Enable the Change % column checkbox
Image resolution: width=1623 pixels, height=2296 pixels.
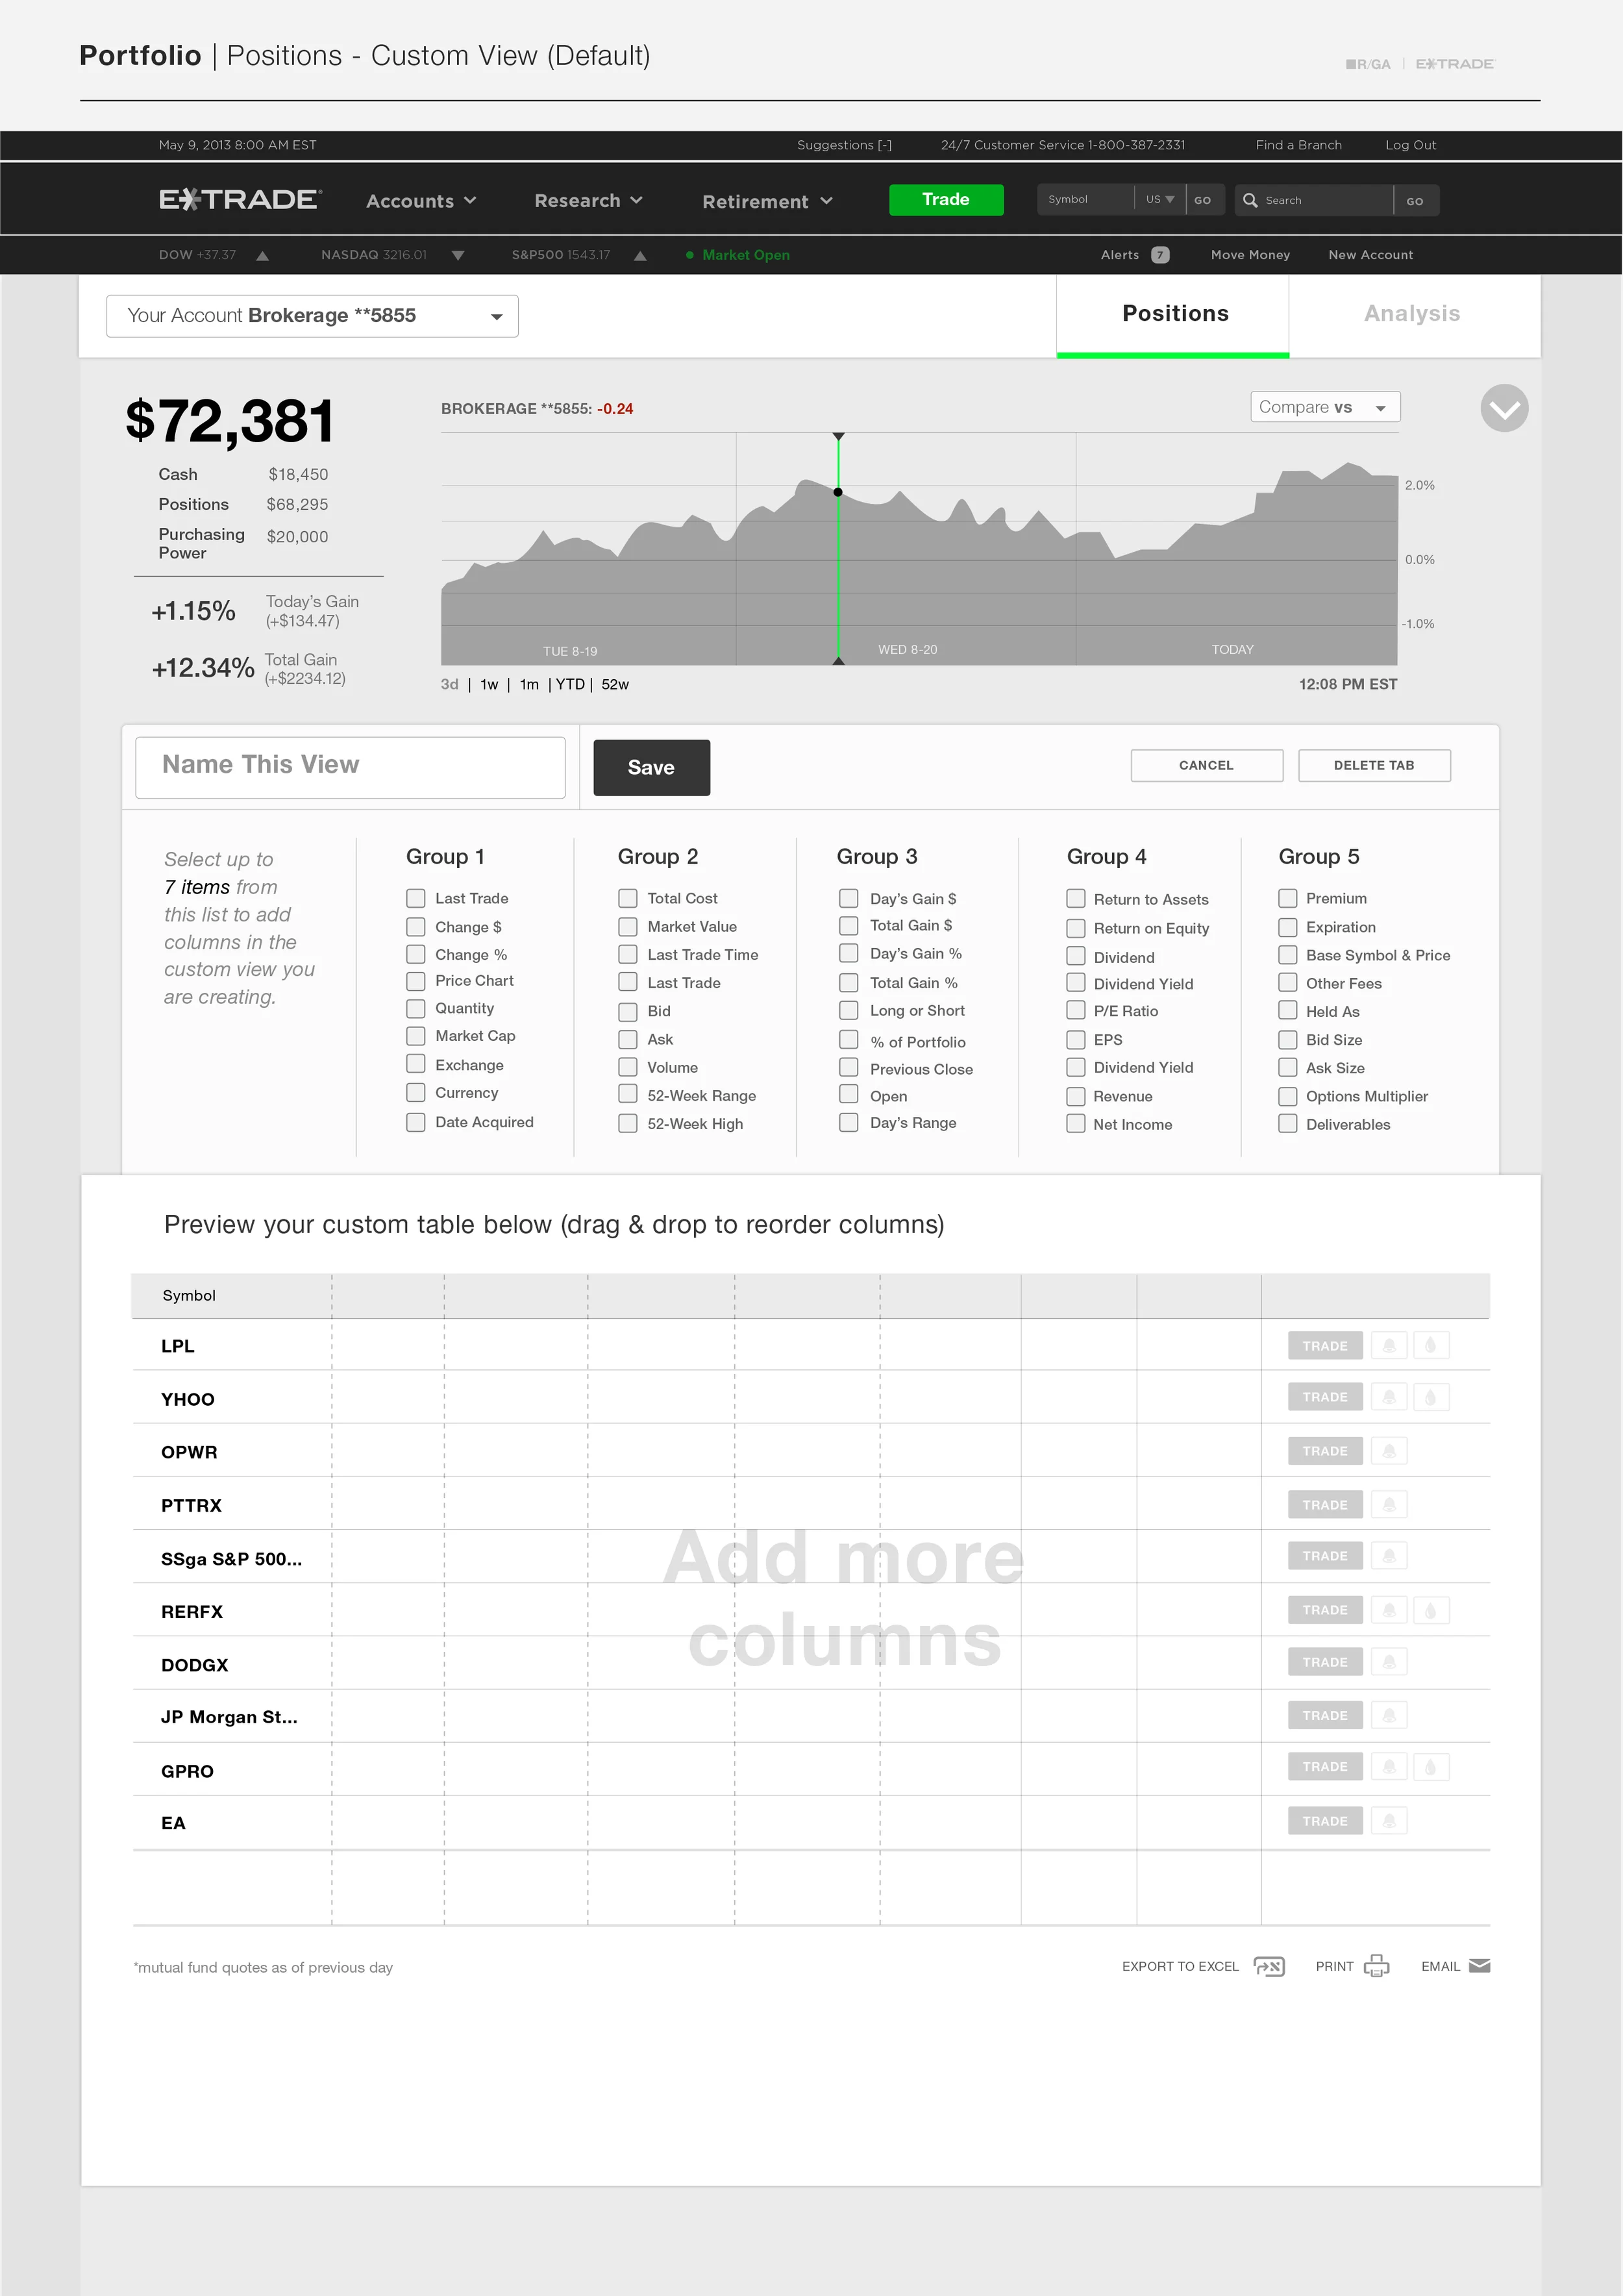click(x=416, y=954)
